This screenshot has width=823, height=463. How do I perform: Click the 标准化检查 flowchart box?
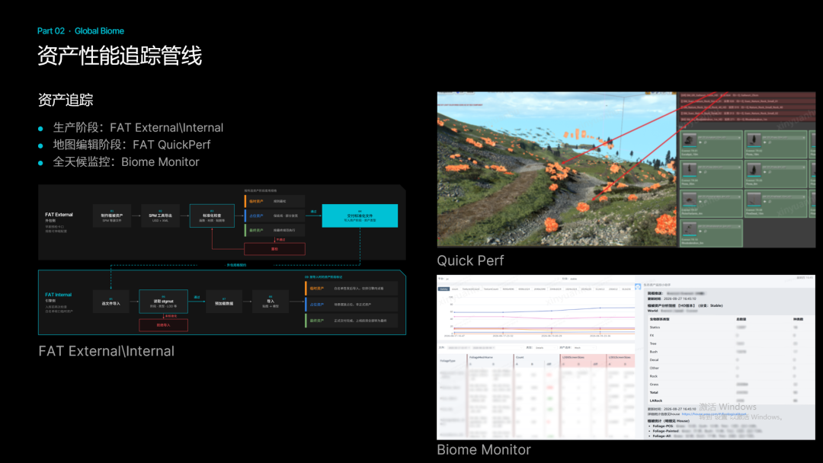[x=212, y=216]
